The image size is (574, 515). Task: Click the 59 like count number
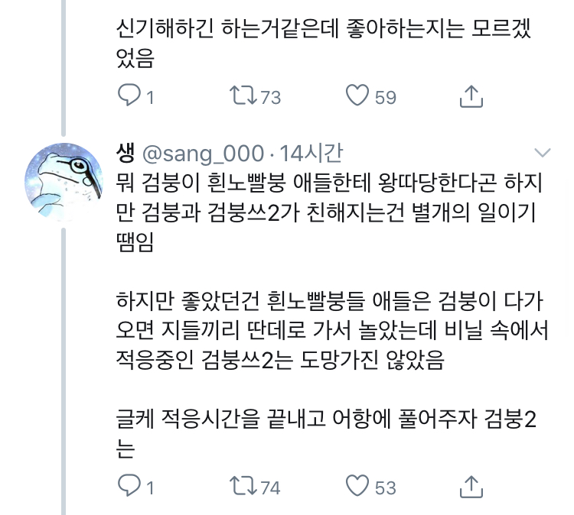[386, 97]
